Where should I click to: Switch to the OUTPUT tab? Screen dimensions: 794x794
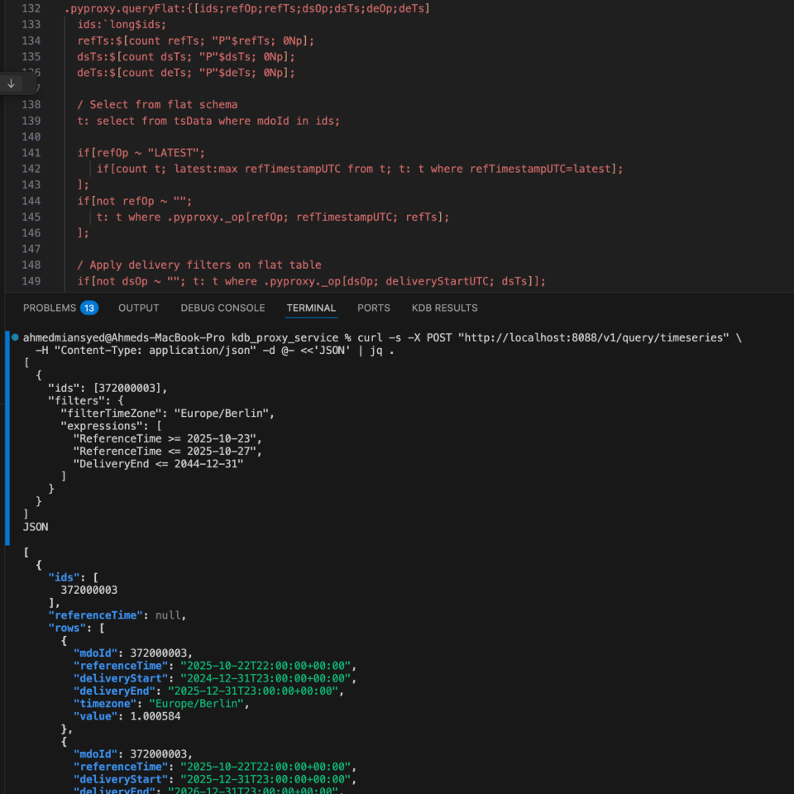[x=139, y=308]
